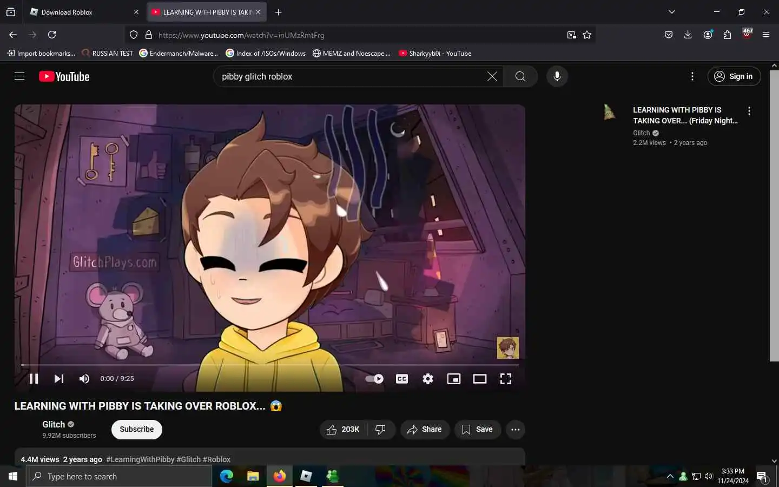
Task: Open Endermanch/Malware bookmark
Action: point(179,53)
